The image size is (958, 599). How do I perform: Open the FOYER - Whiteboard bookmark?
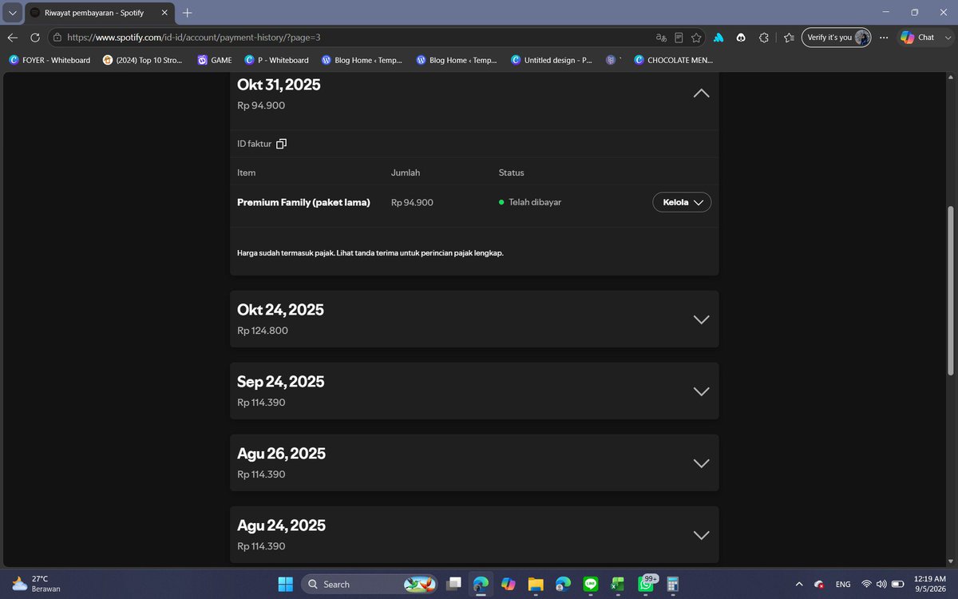coord(49,60)
